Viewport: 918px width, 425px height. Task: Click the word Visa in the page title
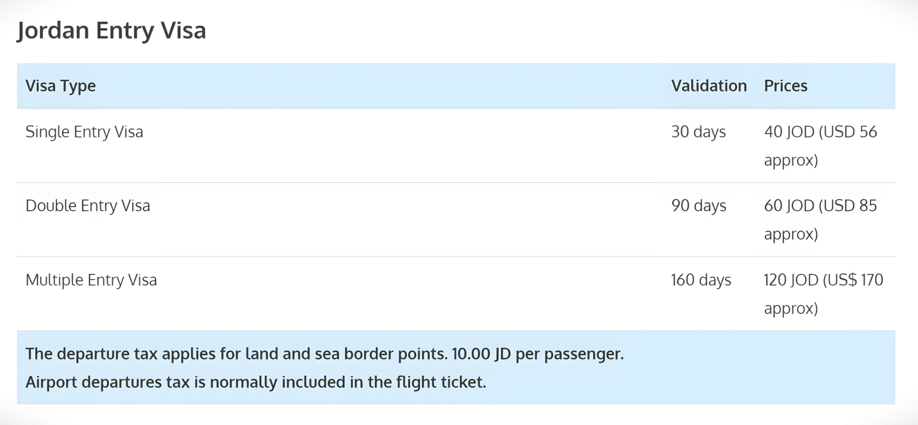click(x=183, y=31)
